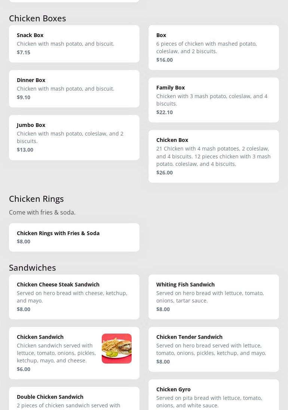
Task: Open the 6-piece Box item
Action: 214,47
